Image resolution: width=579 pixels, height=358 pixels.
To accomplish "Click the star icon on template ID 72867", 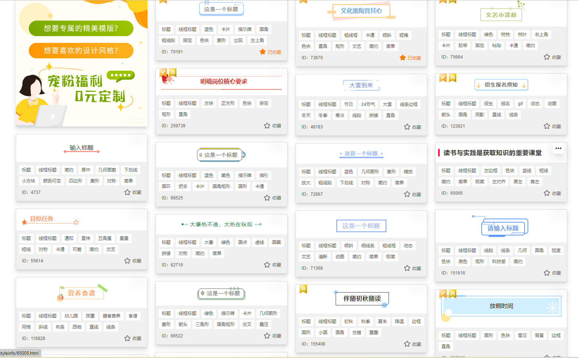I will [407, 194].
